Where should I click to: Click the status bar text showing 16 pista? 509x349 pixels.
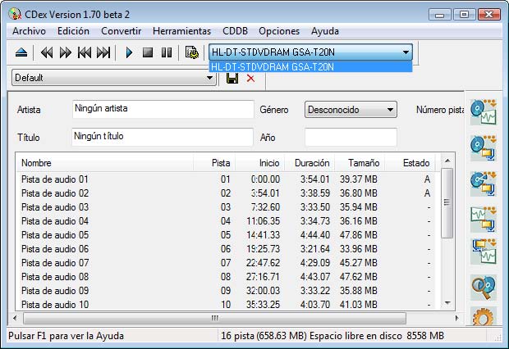pyautogui.click(x=332, y=336)
